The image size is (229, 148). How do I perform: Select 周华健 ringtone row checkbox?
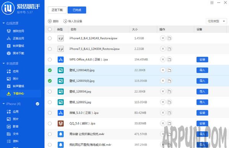pos(50,134)
